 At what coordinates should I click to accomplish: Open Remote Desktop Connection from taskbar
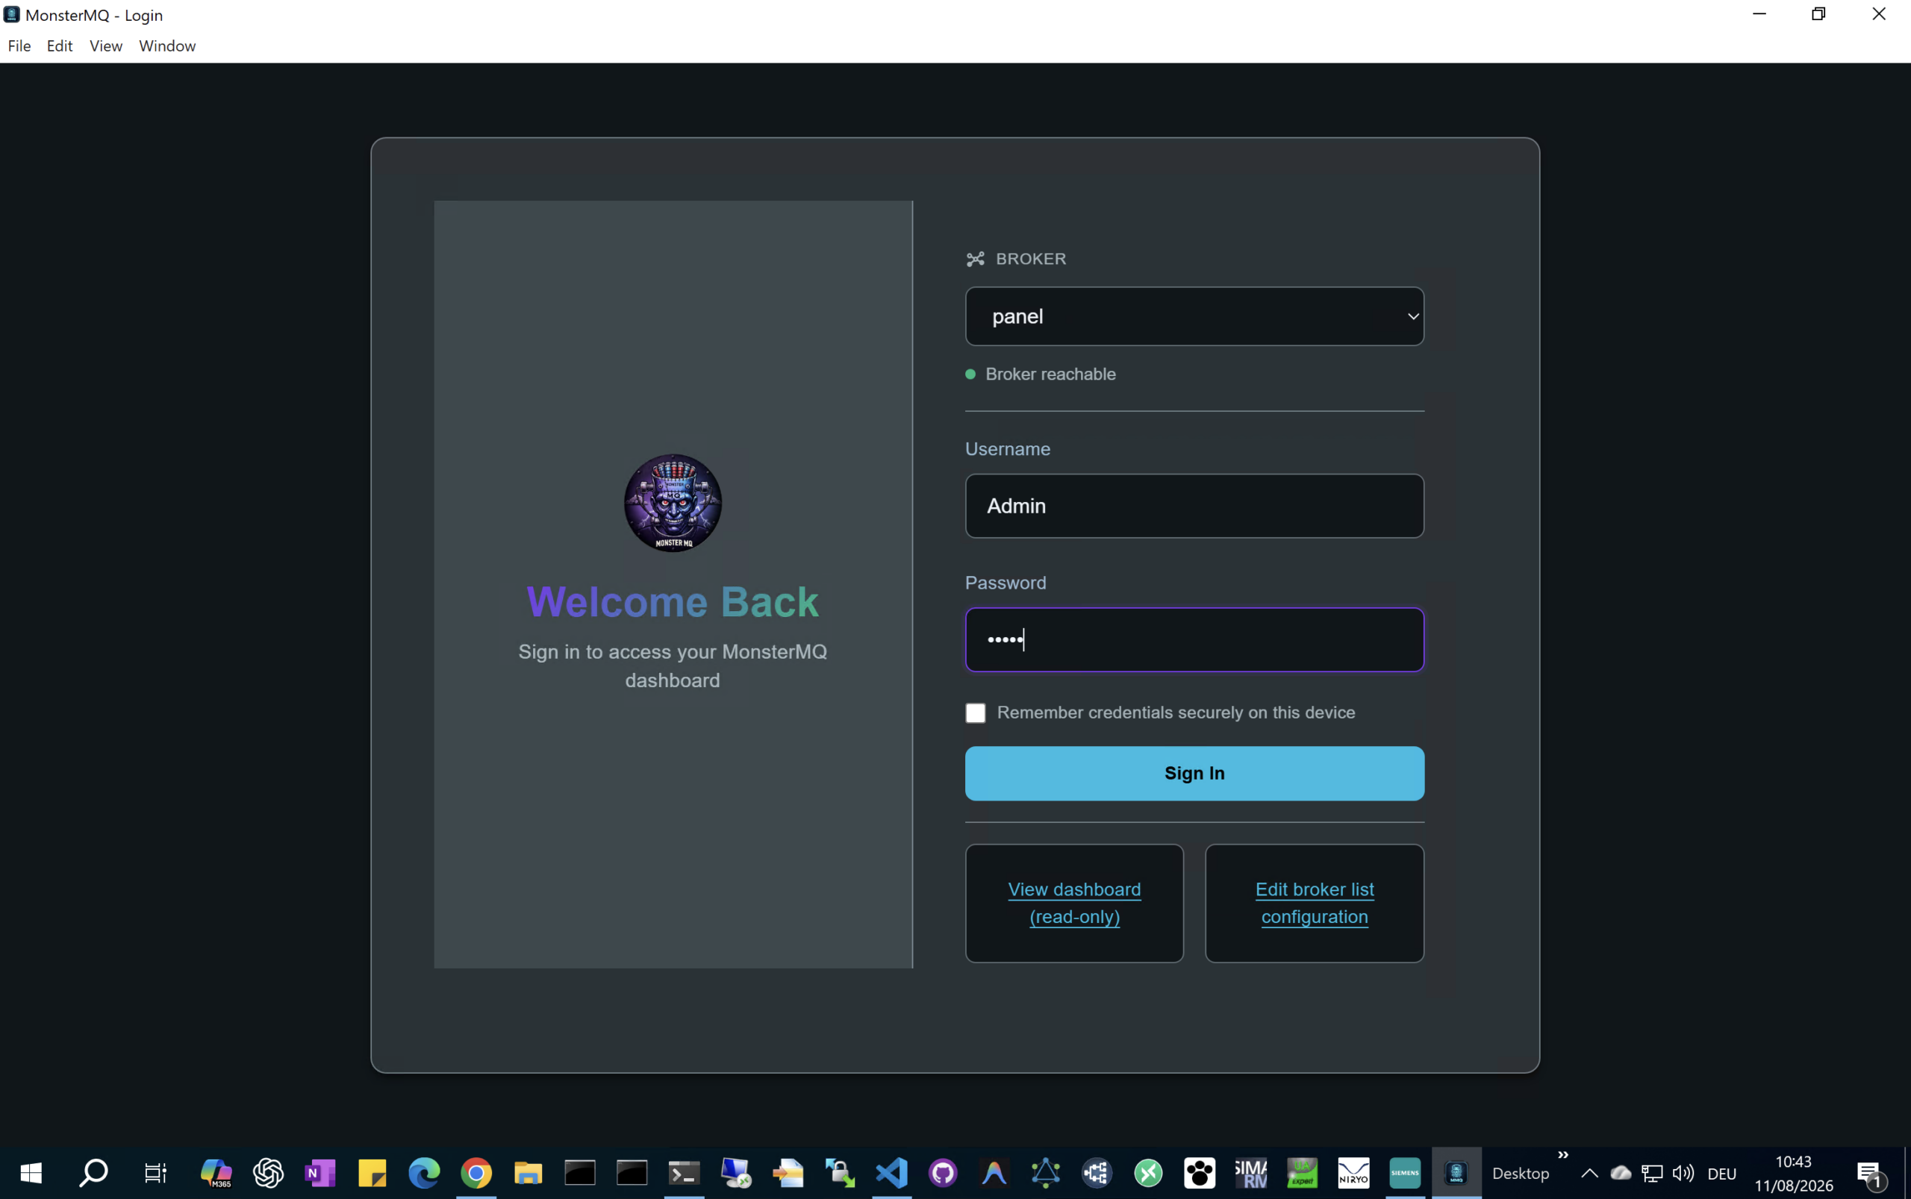(x=735, y=1173)
